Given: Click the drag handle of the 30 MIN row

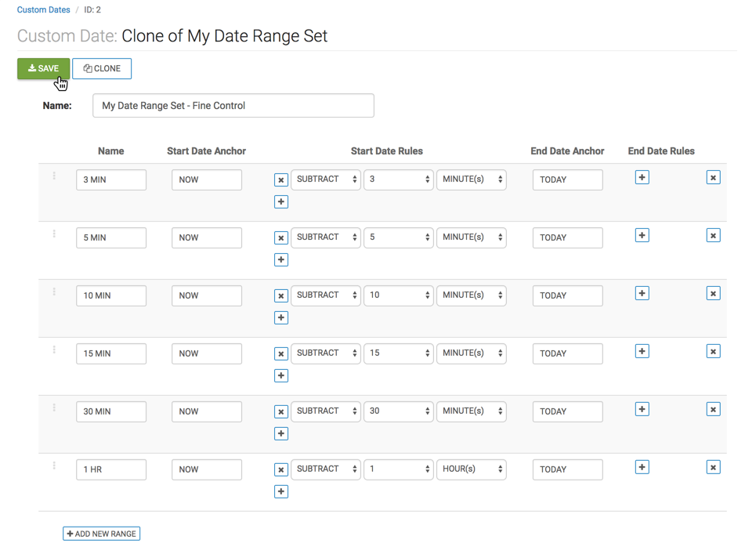Looking at the screenshot, I should pyautogui.click(x=54, y=408).
